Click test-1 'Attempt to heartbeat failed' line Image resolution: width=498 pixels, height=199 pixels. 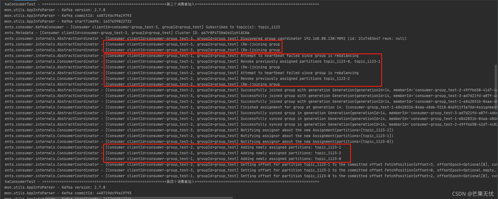181,56
